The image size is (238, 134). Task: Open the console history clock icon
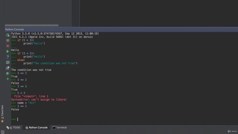click(7, 68)
